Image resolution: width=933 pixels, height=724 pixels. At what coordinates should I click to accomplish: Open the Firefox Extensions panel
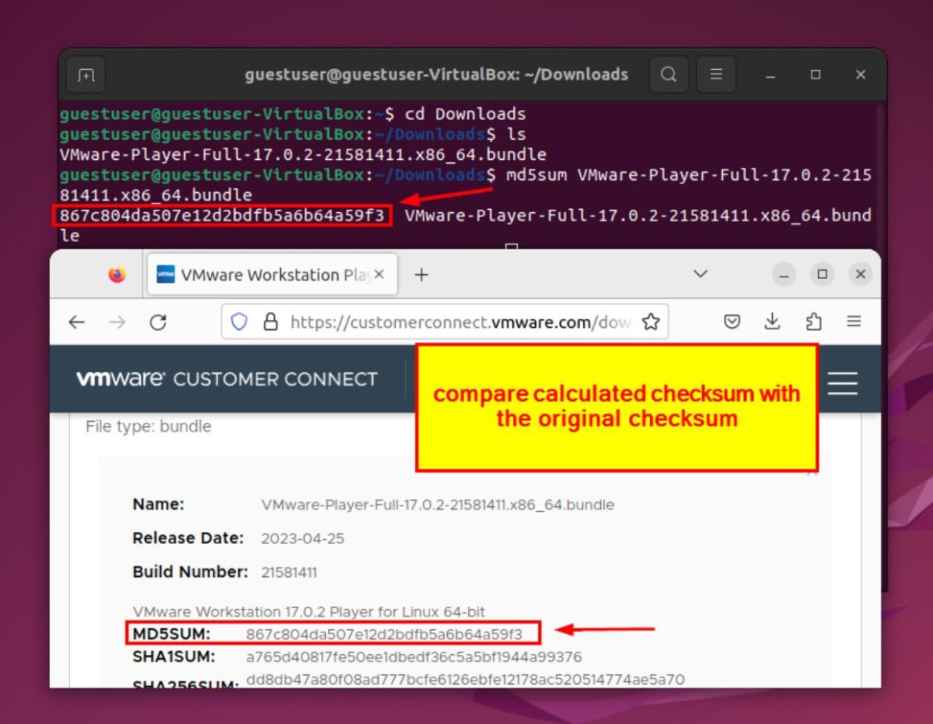[x=813, y=321]
